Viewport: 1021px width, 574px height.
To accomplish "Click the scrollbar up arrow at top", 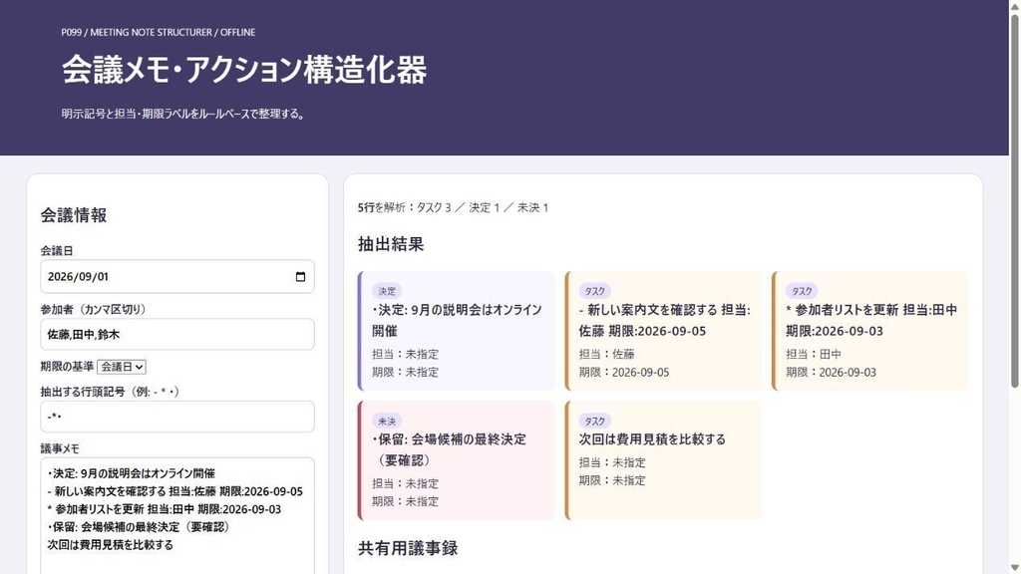I will coord(1014,6).
